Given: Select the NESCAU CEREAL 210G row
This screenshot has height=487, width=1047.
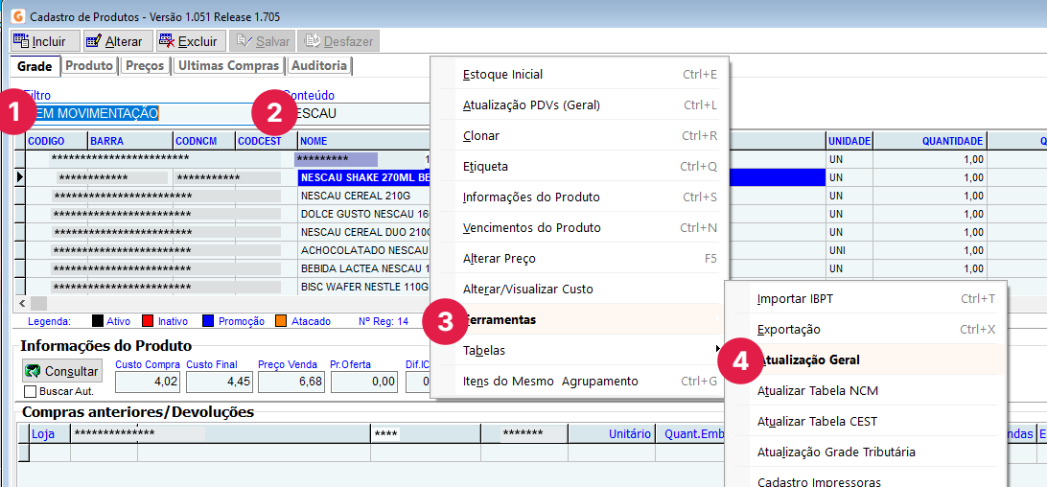Looking at the screenshot, I should click(364, 196).
